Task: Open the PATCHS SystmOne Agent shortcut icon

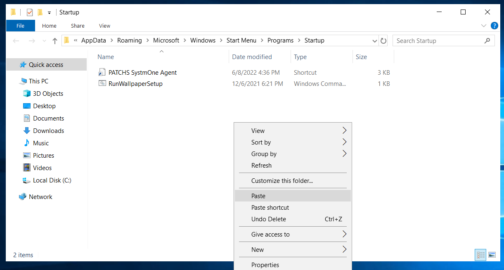Action: (x=102, y=72)
